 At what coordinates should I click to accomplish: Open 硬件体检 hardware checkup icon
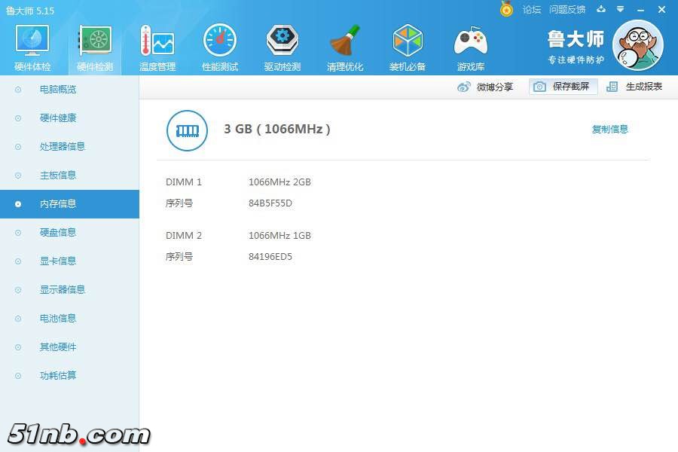[32, 41]
